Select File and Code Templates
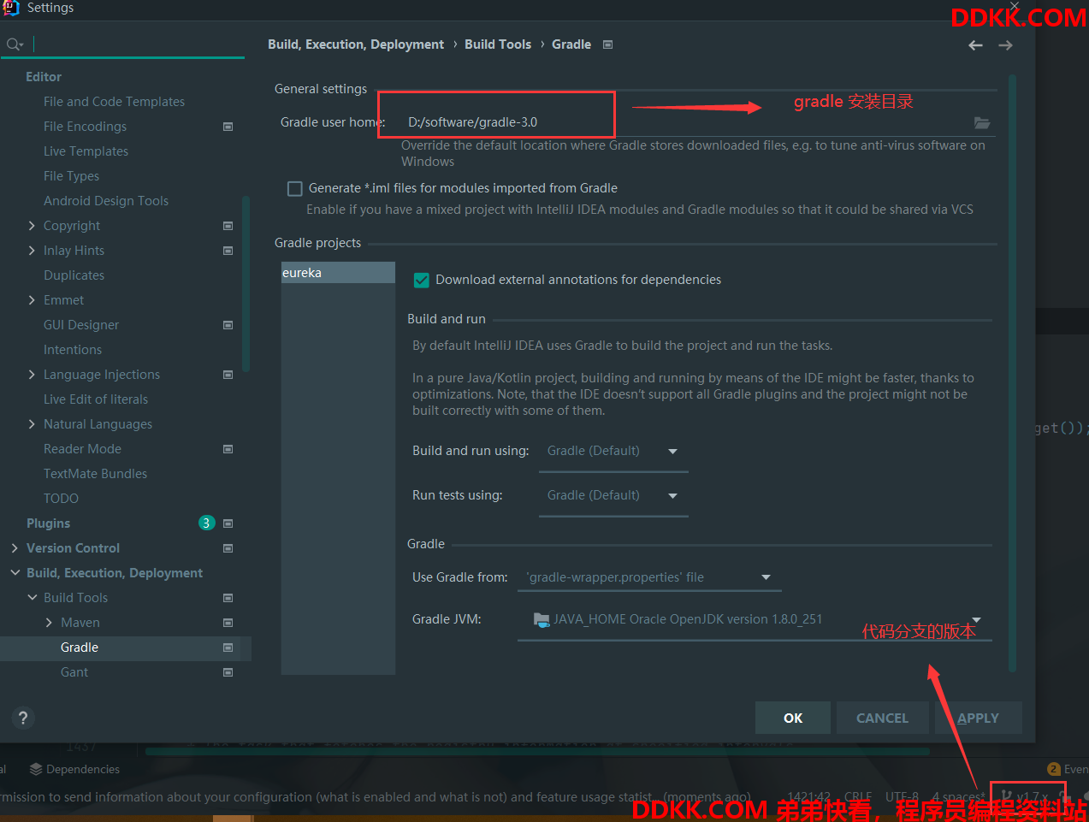The width and height of the screenshot is (1089, 822). click(114, 102)
